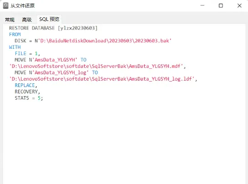Click the restore app icon in title bar
This screenshot has width=248, height=184.
[x=6, y=6]
